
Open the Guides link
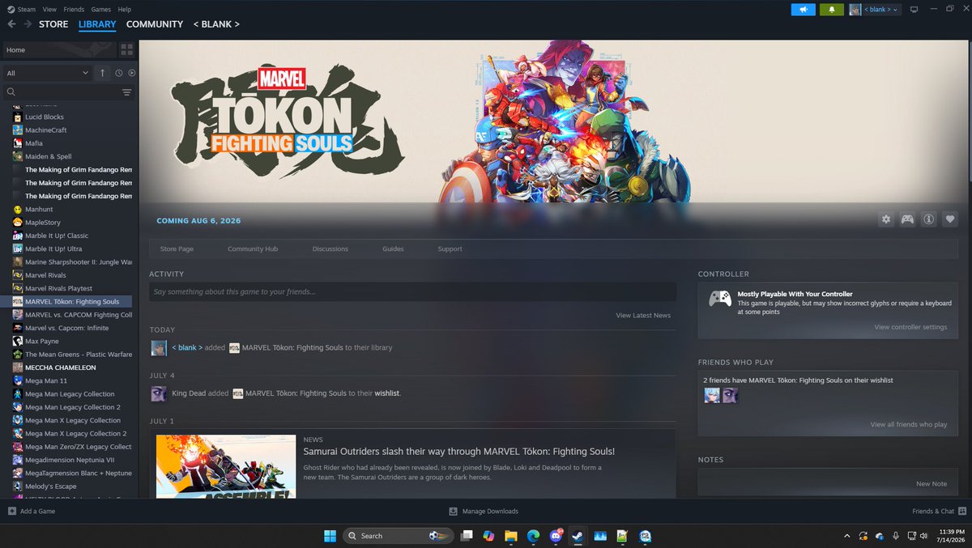point(393,249)
